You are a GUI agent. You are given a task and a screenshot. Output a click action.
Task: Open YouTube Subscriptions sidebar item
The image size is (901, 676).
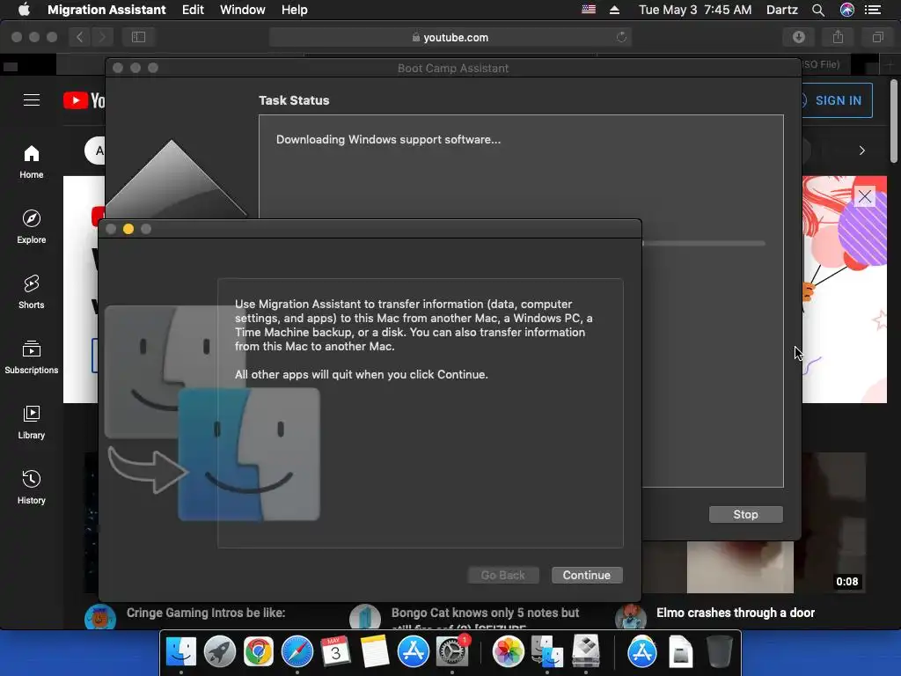(31, 357)
